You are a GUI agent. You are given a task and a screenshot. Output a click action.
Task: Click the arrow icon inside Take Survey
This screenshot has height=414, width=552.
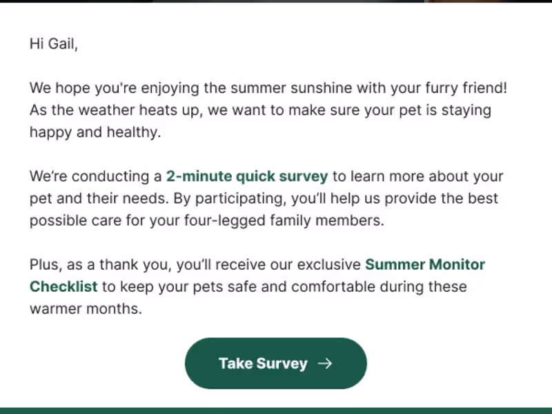tap(325, 364)
